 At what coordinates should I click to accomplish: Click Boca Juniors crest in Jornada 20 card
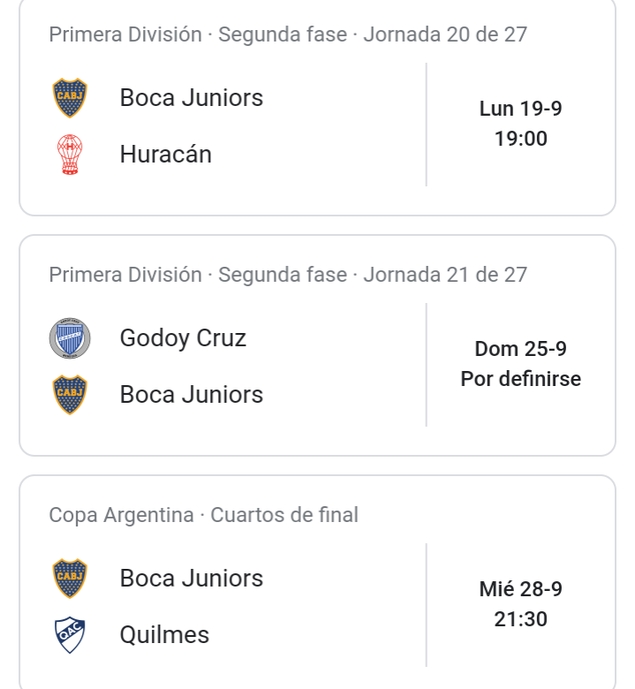[70, 97]
